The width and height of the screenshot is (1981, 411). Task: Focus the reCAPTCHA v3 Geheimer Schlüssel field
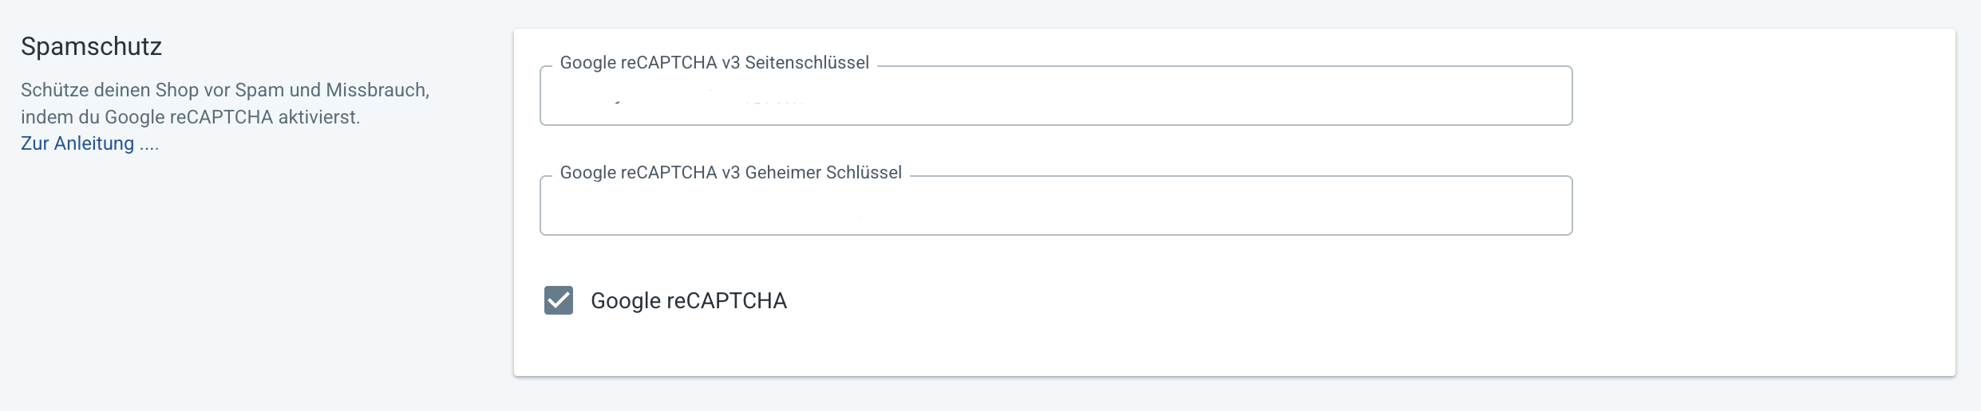click(1055, 207)
